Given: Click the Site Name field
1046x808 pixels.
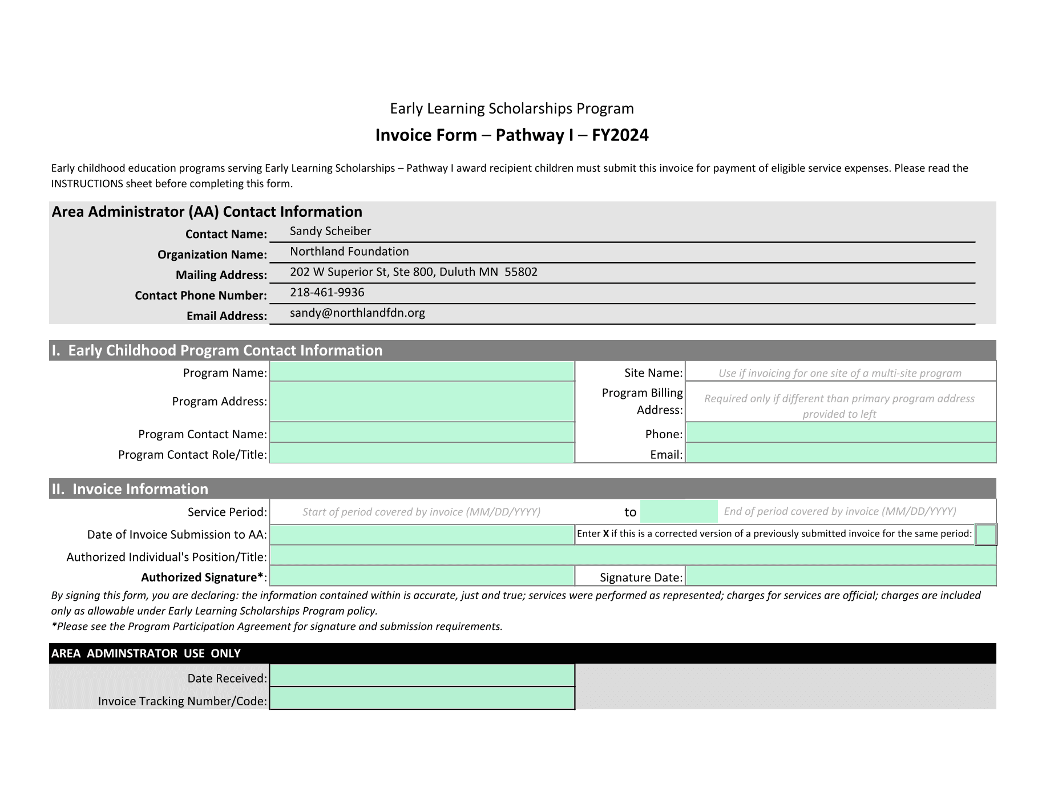Looking at the screenshot, I should (841, 371).
